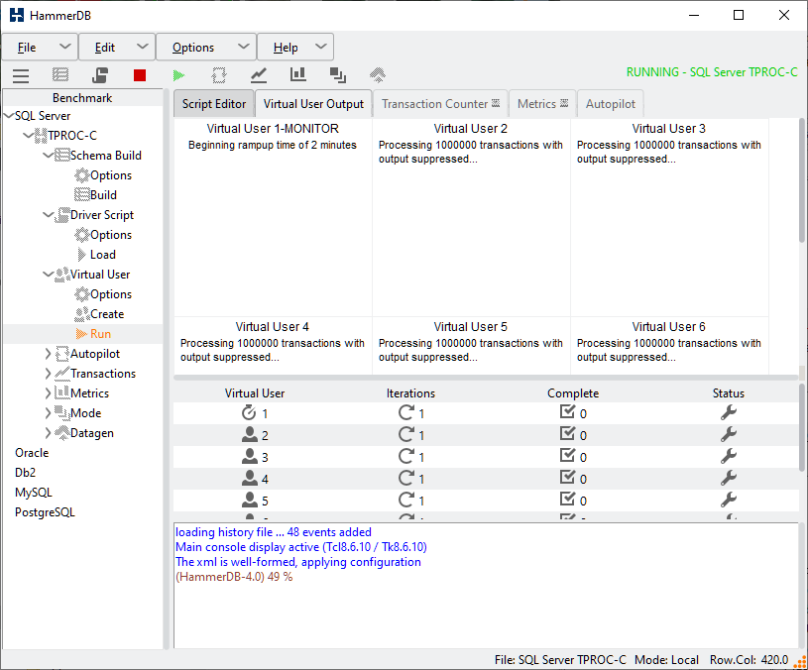
Task: Open the Options menu
Action: point(206,48)
